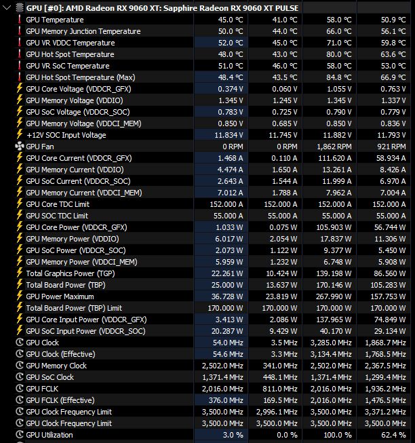The image size is (415, 443).
Task: Select GPU Core Power maximum value 105.903 W
Action: (x=334, y=227)
